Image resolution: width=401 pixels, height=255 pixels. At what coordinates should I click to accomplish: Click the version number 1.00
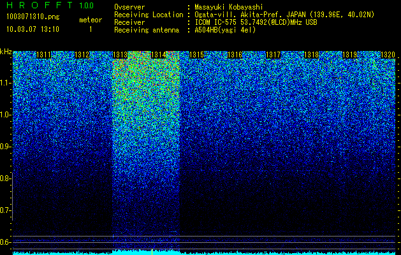tap(87, 6)
